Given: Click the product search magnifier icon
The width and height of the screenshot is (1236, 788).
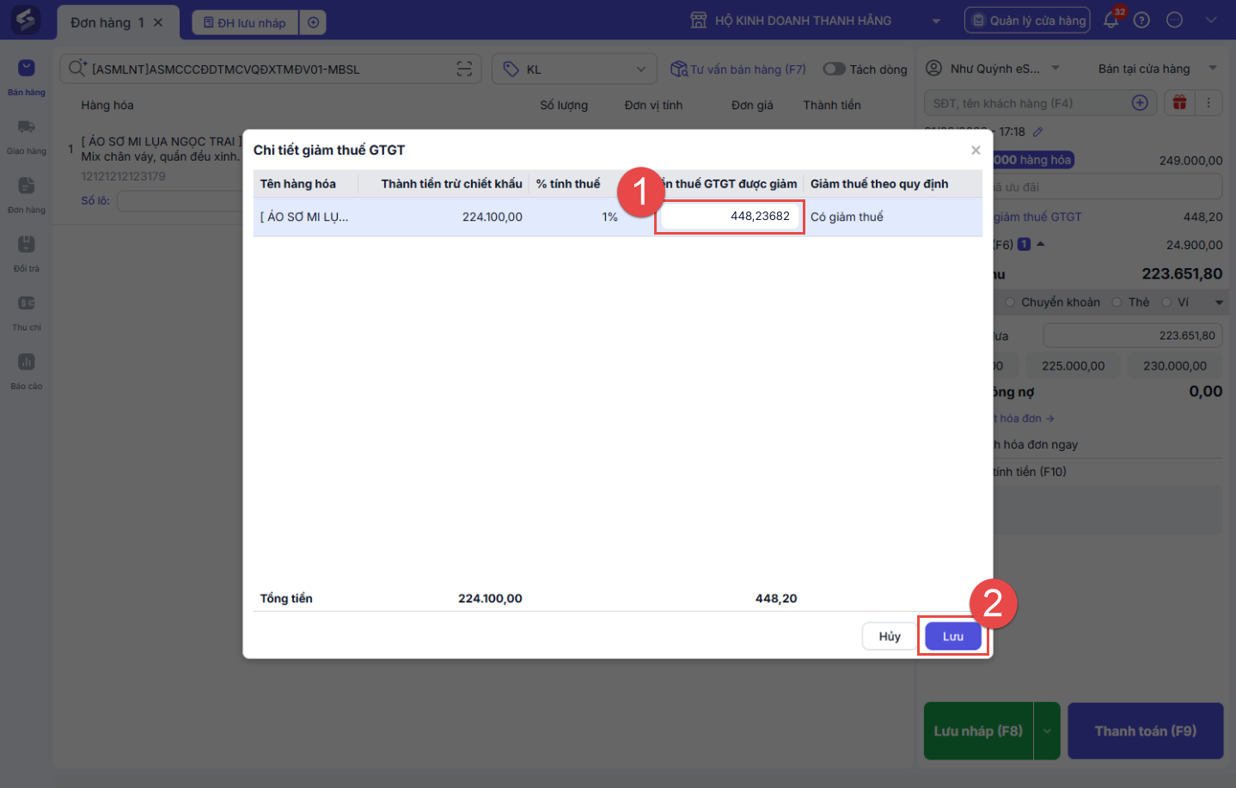Looking at the screenshot, I should pyautogui.click(x=77, y=69).
